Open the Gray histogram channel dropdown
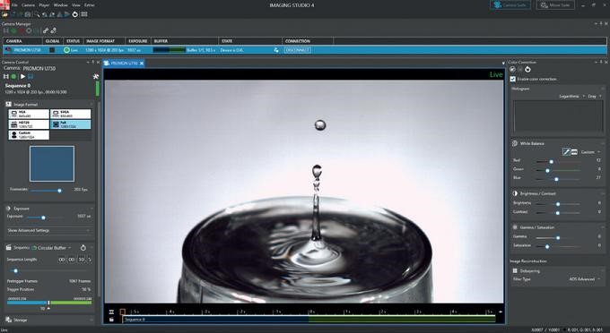The image size is (610, 333). point(595,96)
